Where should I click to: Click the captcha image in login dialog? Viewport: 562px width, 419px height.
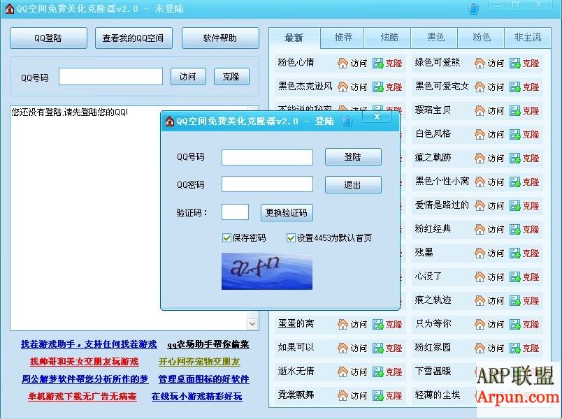pyautogui.click(x=267, y=271)
